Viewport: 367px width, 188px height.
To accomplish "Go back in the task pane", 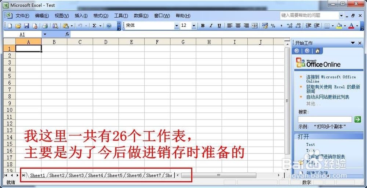I will click(297, 51).
